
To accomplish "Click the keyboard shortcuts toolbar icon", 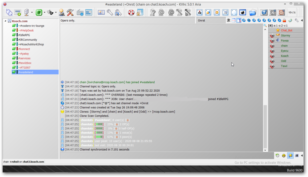I will coord(80,12).
